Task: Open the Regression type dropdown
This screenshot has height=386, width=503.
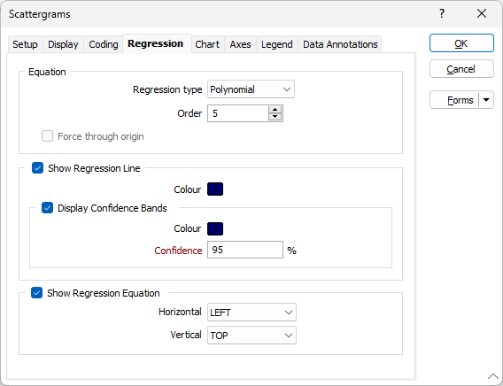Action: [251, 89]
